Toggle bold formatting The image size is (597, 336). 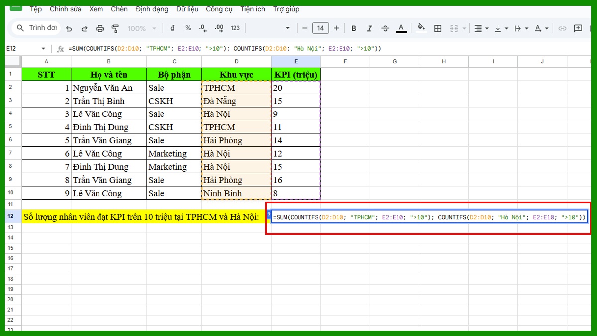click(354, 28)
